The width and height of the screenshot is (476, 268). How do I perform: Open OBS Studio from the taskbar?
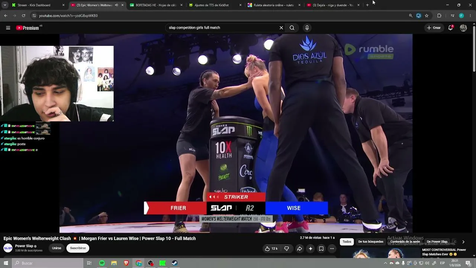tap(151, 263)
